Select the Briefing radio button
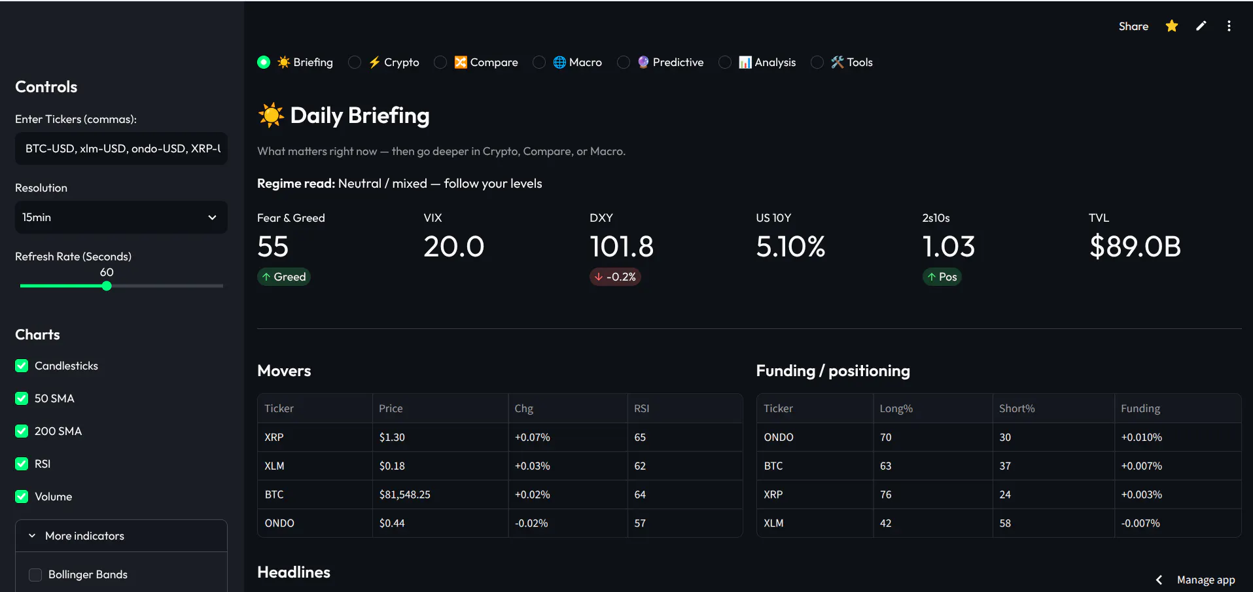The height and width of the screenshot is (592, 1253). 264,62
